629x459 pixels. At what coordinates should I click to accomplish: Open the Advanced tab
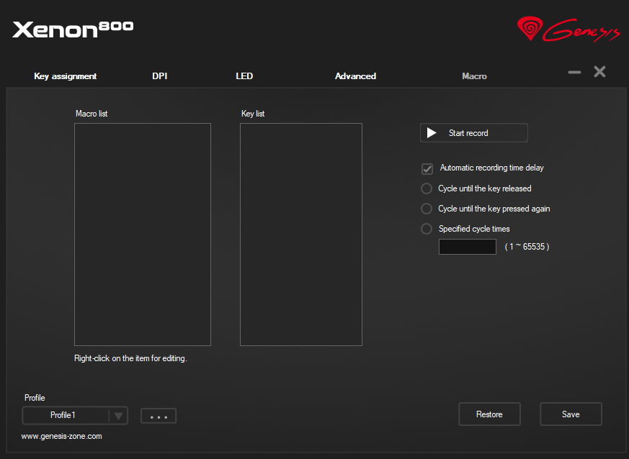355,76
